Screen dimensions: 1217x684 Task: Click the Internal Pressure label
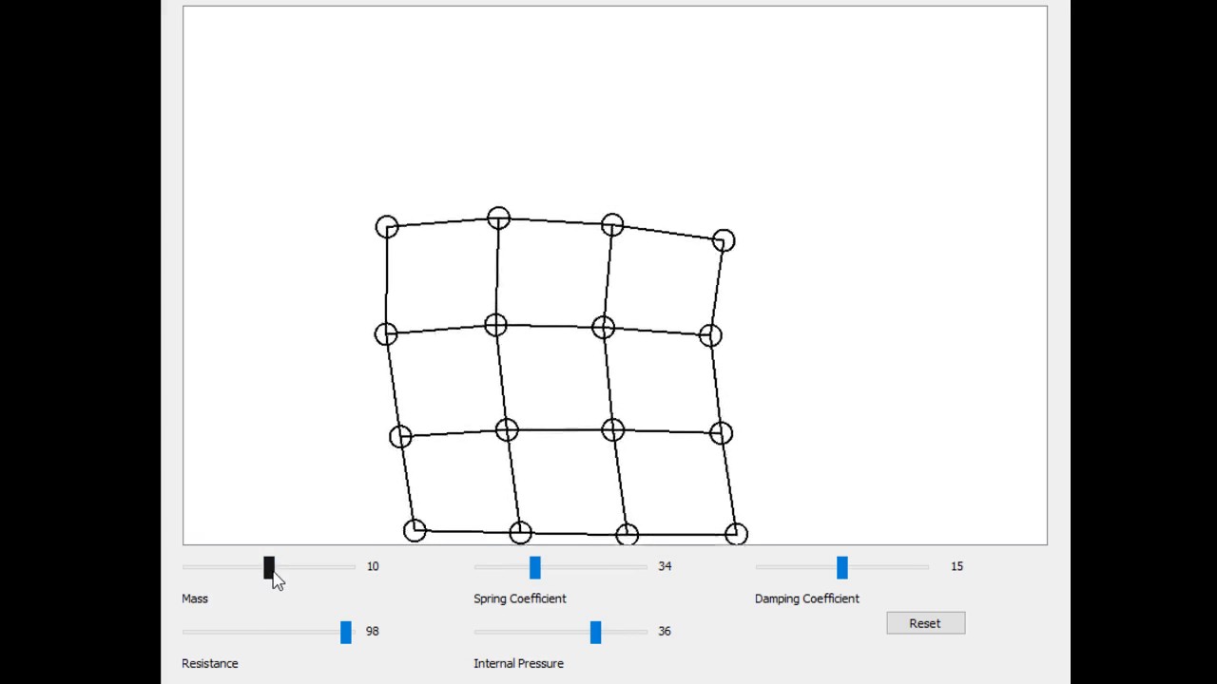pos(519,663)
